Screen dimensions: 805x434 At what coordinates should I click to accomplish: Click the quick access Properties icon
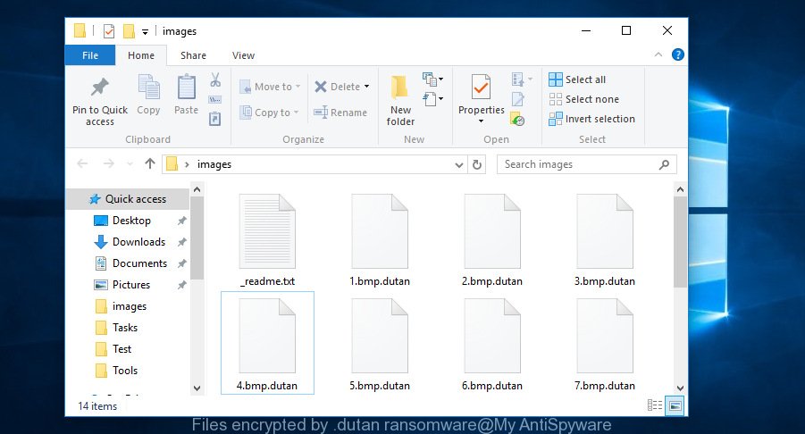109,31
